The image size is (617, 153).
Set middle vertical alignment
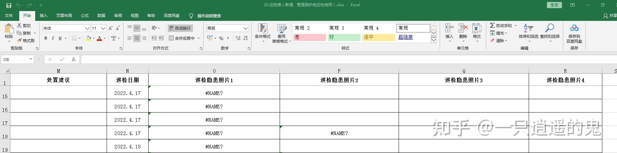(137, 28)
